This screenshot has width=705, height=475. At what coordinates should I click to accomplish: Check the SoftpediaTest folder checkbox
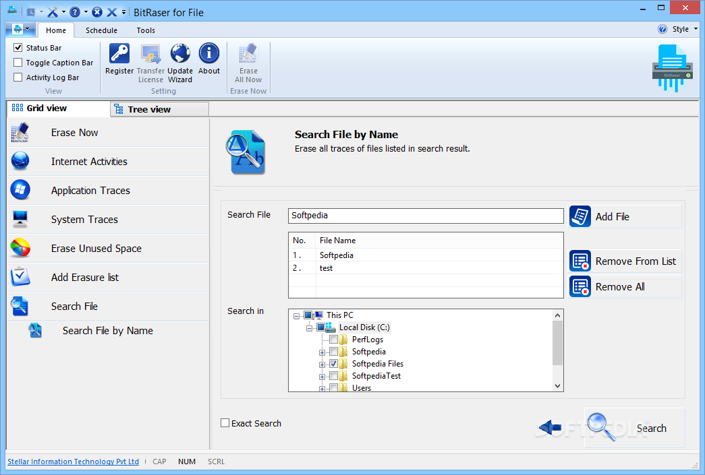pyautogui.click(x=334, y=376)
